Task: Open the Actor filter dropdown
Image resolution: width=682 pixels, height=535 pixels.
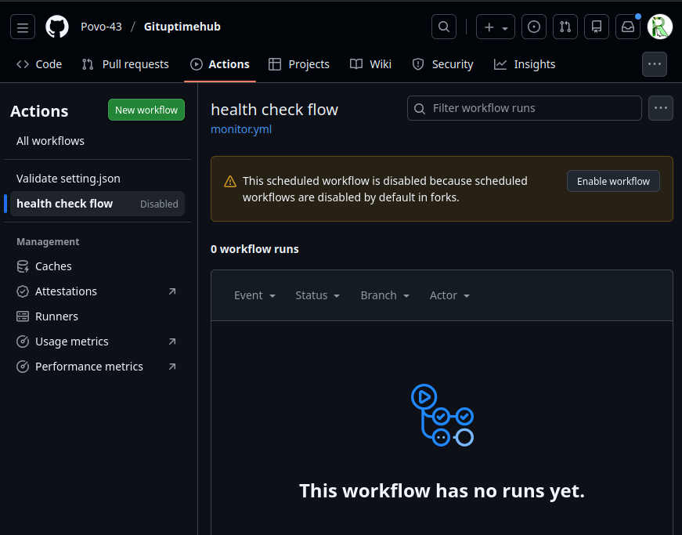Action: pos(449,295)
